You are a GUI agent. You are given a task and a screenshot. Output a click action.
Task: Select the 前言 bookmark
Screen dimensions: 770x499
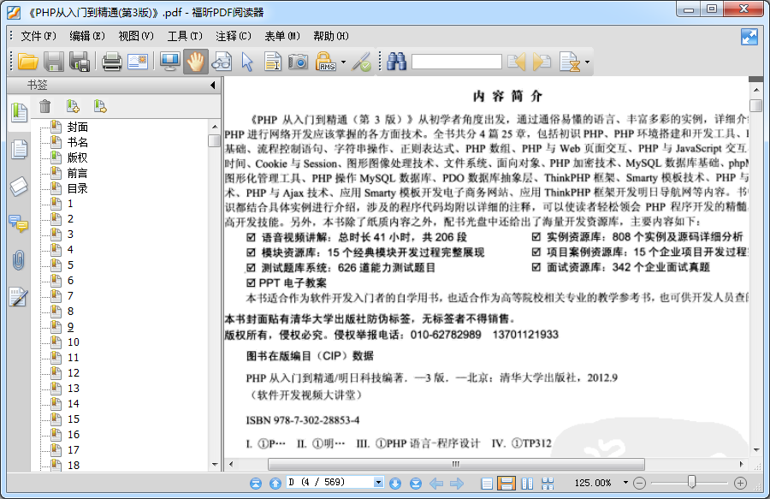click(x=77, y=174)
